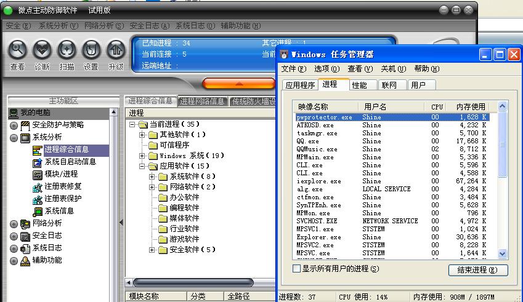This screenshot has height=302, width=523.
Task: Click the orange collapse arrow button
Action: pos(239,84)
